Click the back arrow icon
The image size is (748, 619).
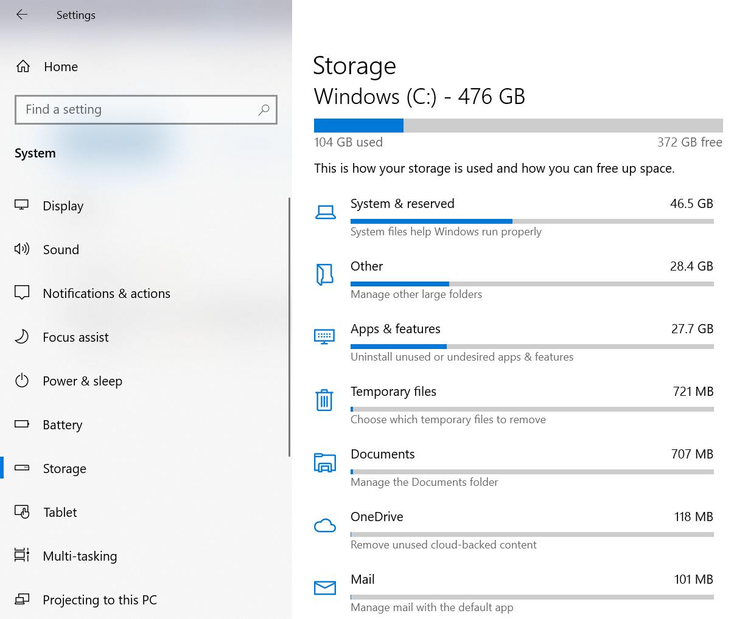click(x=22, y=15)
